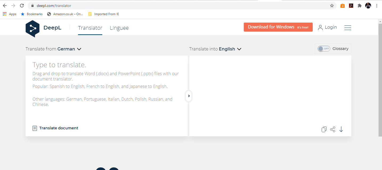The width and height of the screenshot is (382, 170).
Task: Click the arrow between the text panels
Action: (189, 96)
